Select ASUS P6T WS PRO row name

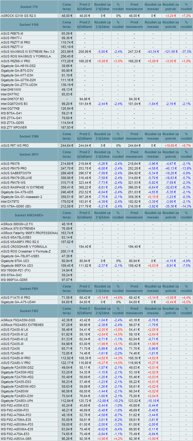(15, 146)
